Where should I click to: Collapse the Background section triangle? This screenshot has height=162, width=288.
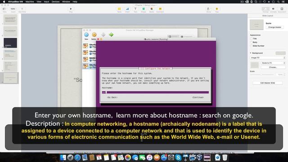coord(251,53)
